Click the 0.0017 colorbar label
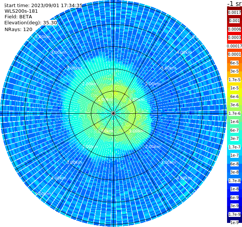The width and height of the screenshot is (242, 227). [235, 12]
